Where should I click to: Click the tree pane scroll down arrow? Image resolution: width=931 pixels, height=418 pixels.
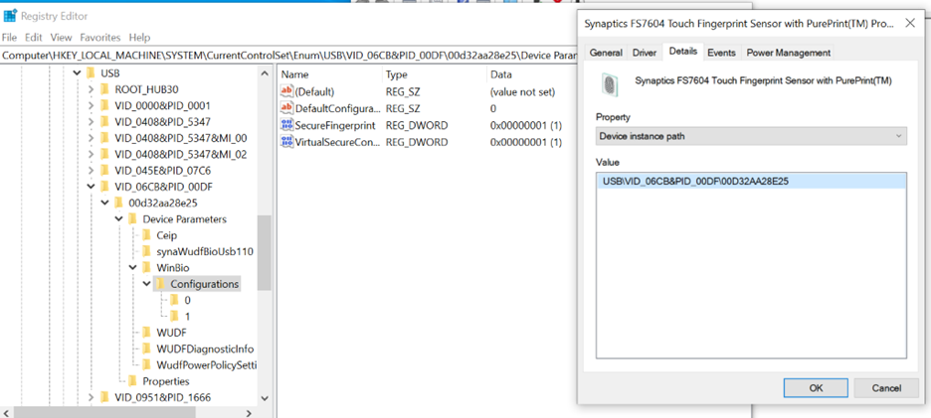(265, 398)
